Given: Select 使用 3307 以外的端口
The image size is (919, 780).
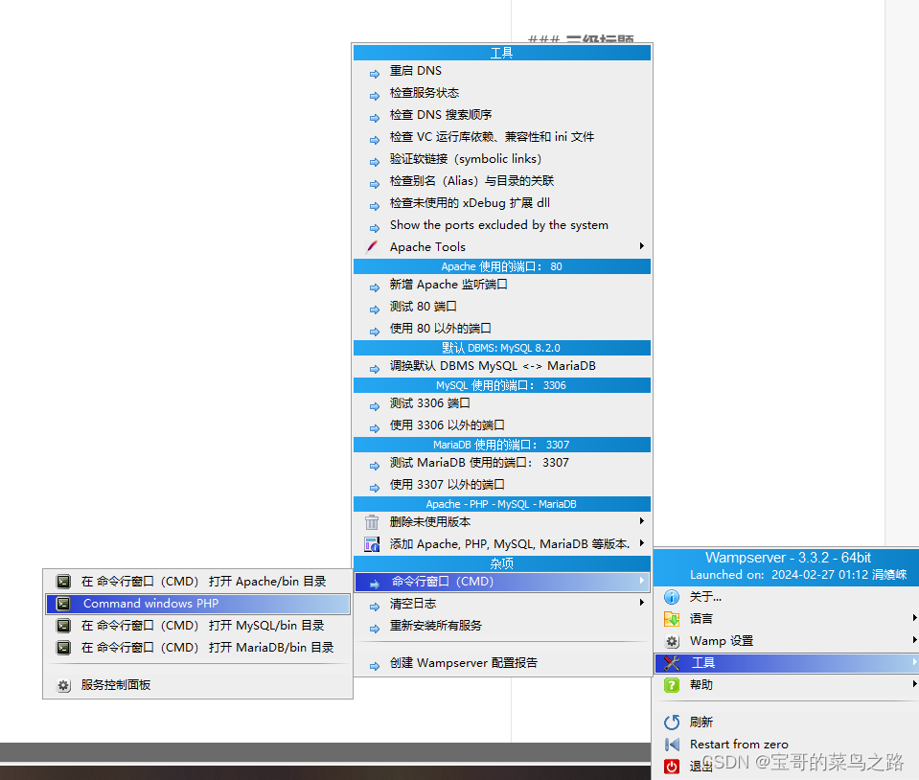Looking at the screenshot, I should [502, 485].
